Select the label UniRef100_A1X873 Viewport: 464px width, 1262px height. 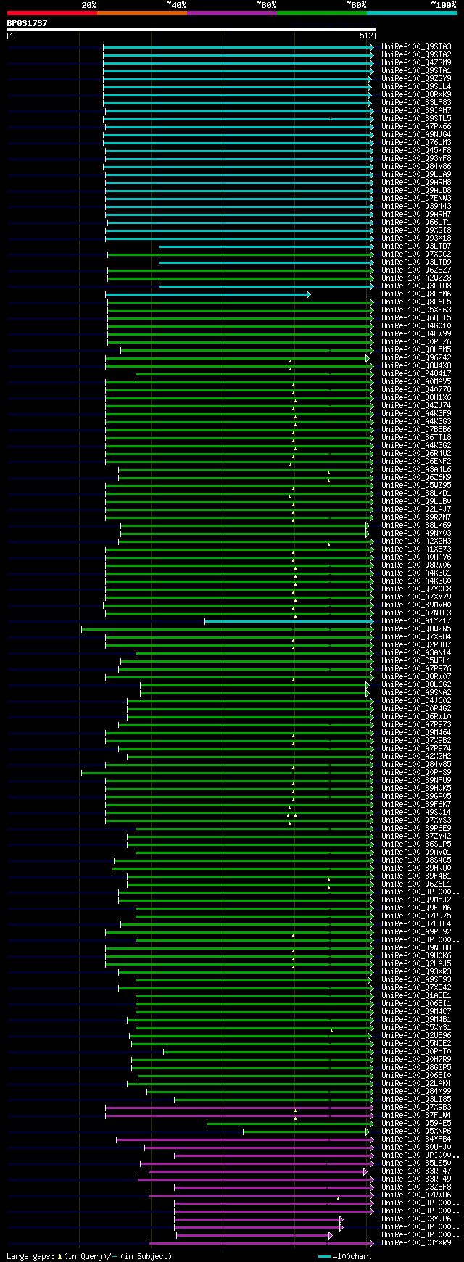(x=416, y=549)
